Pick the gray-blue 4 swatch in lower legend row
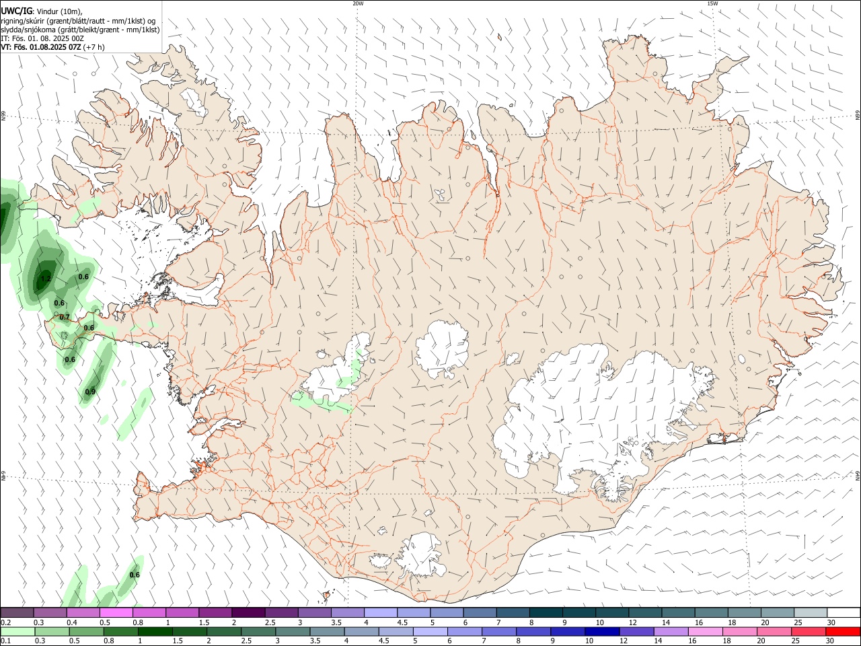This screenshot has height=646, width=861. (x=361, y=631)
